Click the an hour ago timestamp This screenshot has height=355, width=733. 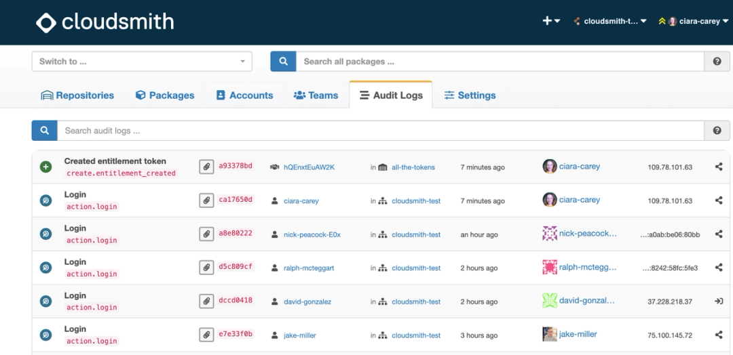479,234
